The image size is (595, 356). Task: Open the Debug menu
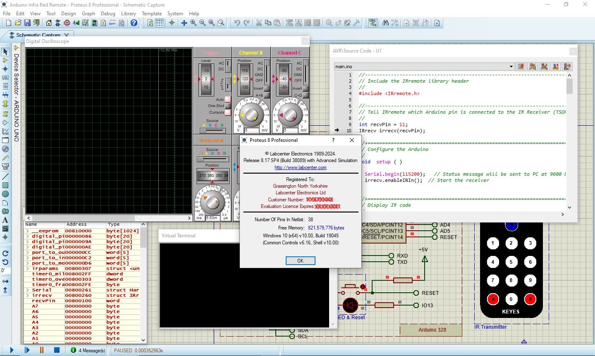108,13
